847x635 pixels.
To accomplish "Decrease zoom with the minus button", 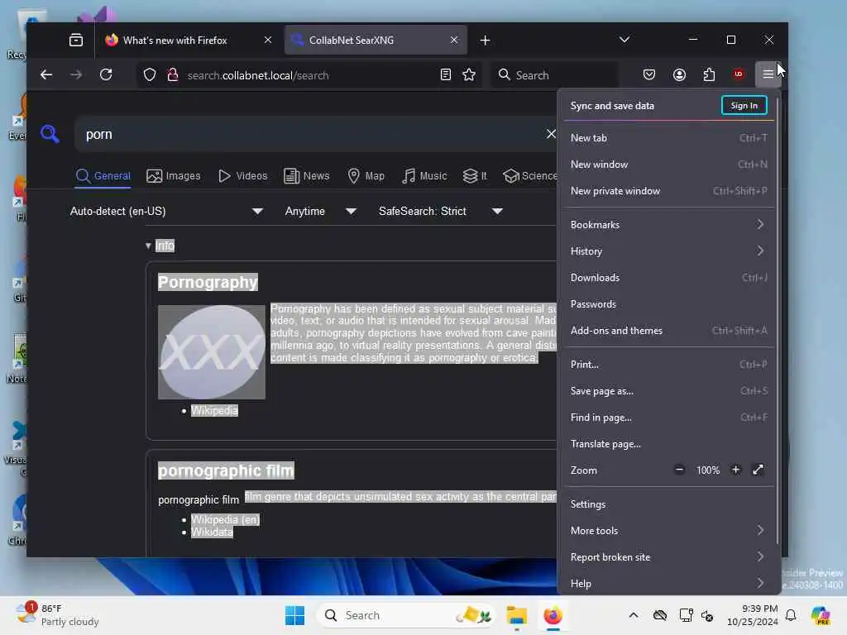I will [680, 470].
